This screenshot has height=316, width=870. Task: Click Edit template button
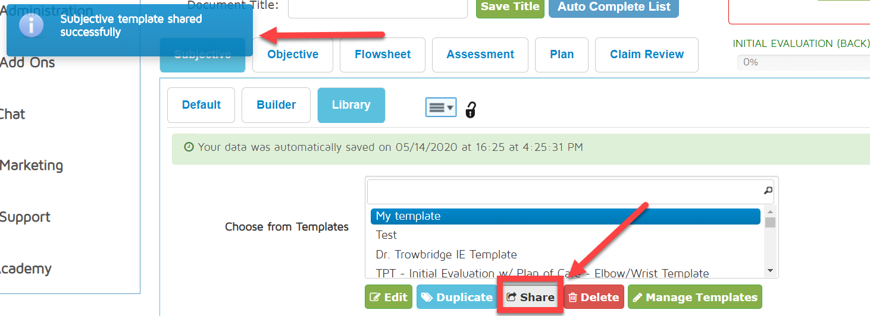tap(389, 298)
